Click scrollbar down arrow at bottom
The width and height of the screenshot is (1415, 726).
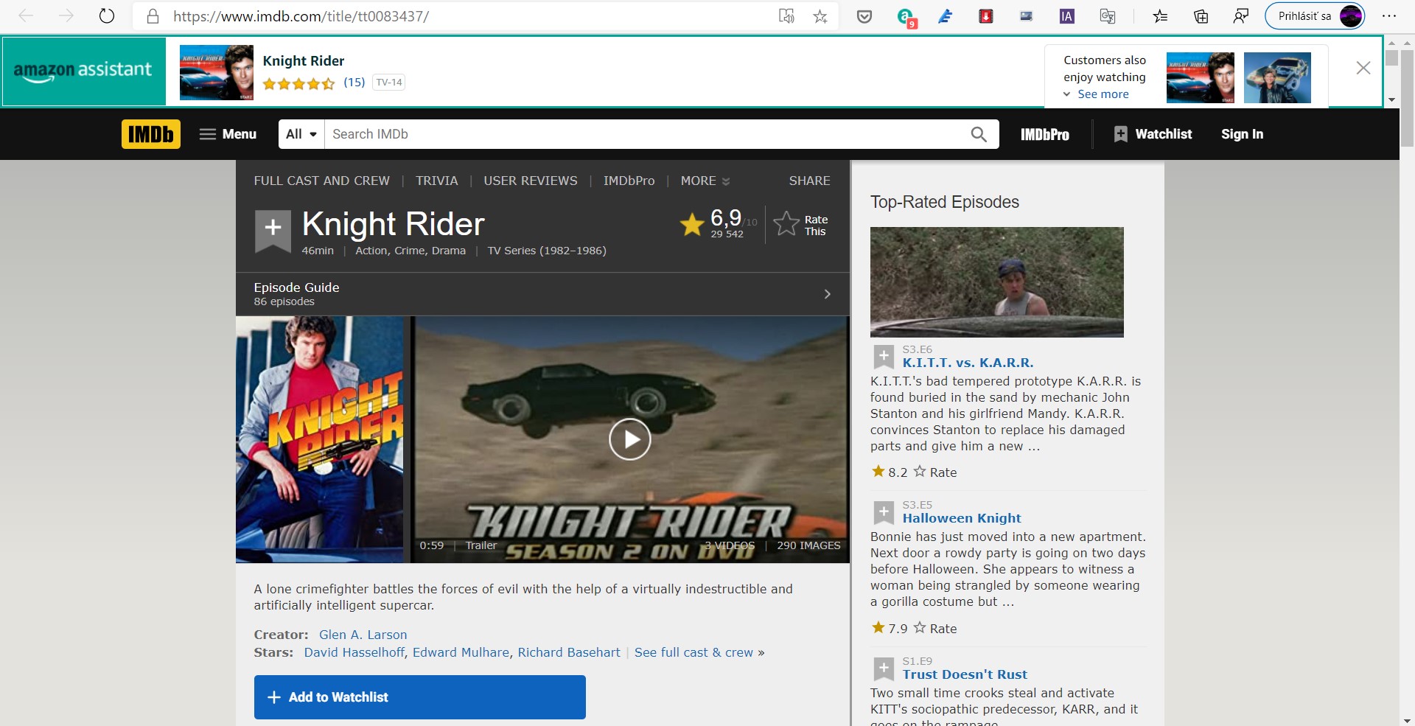pos(1407,720)
